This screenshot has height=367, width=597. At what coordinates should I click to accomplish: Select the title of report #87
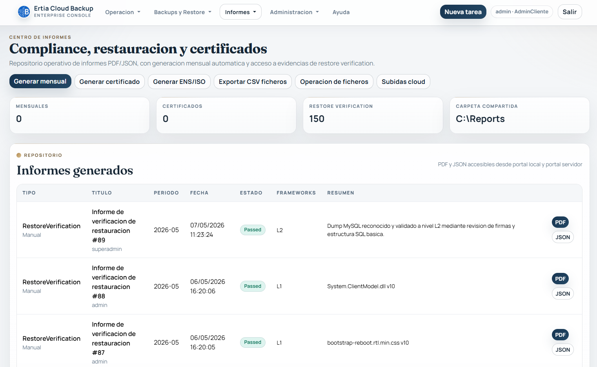tap(114, 338)
